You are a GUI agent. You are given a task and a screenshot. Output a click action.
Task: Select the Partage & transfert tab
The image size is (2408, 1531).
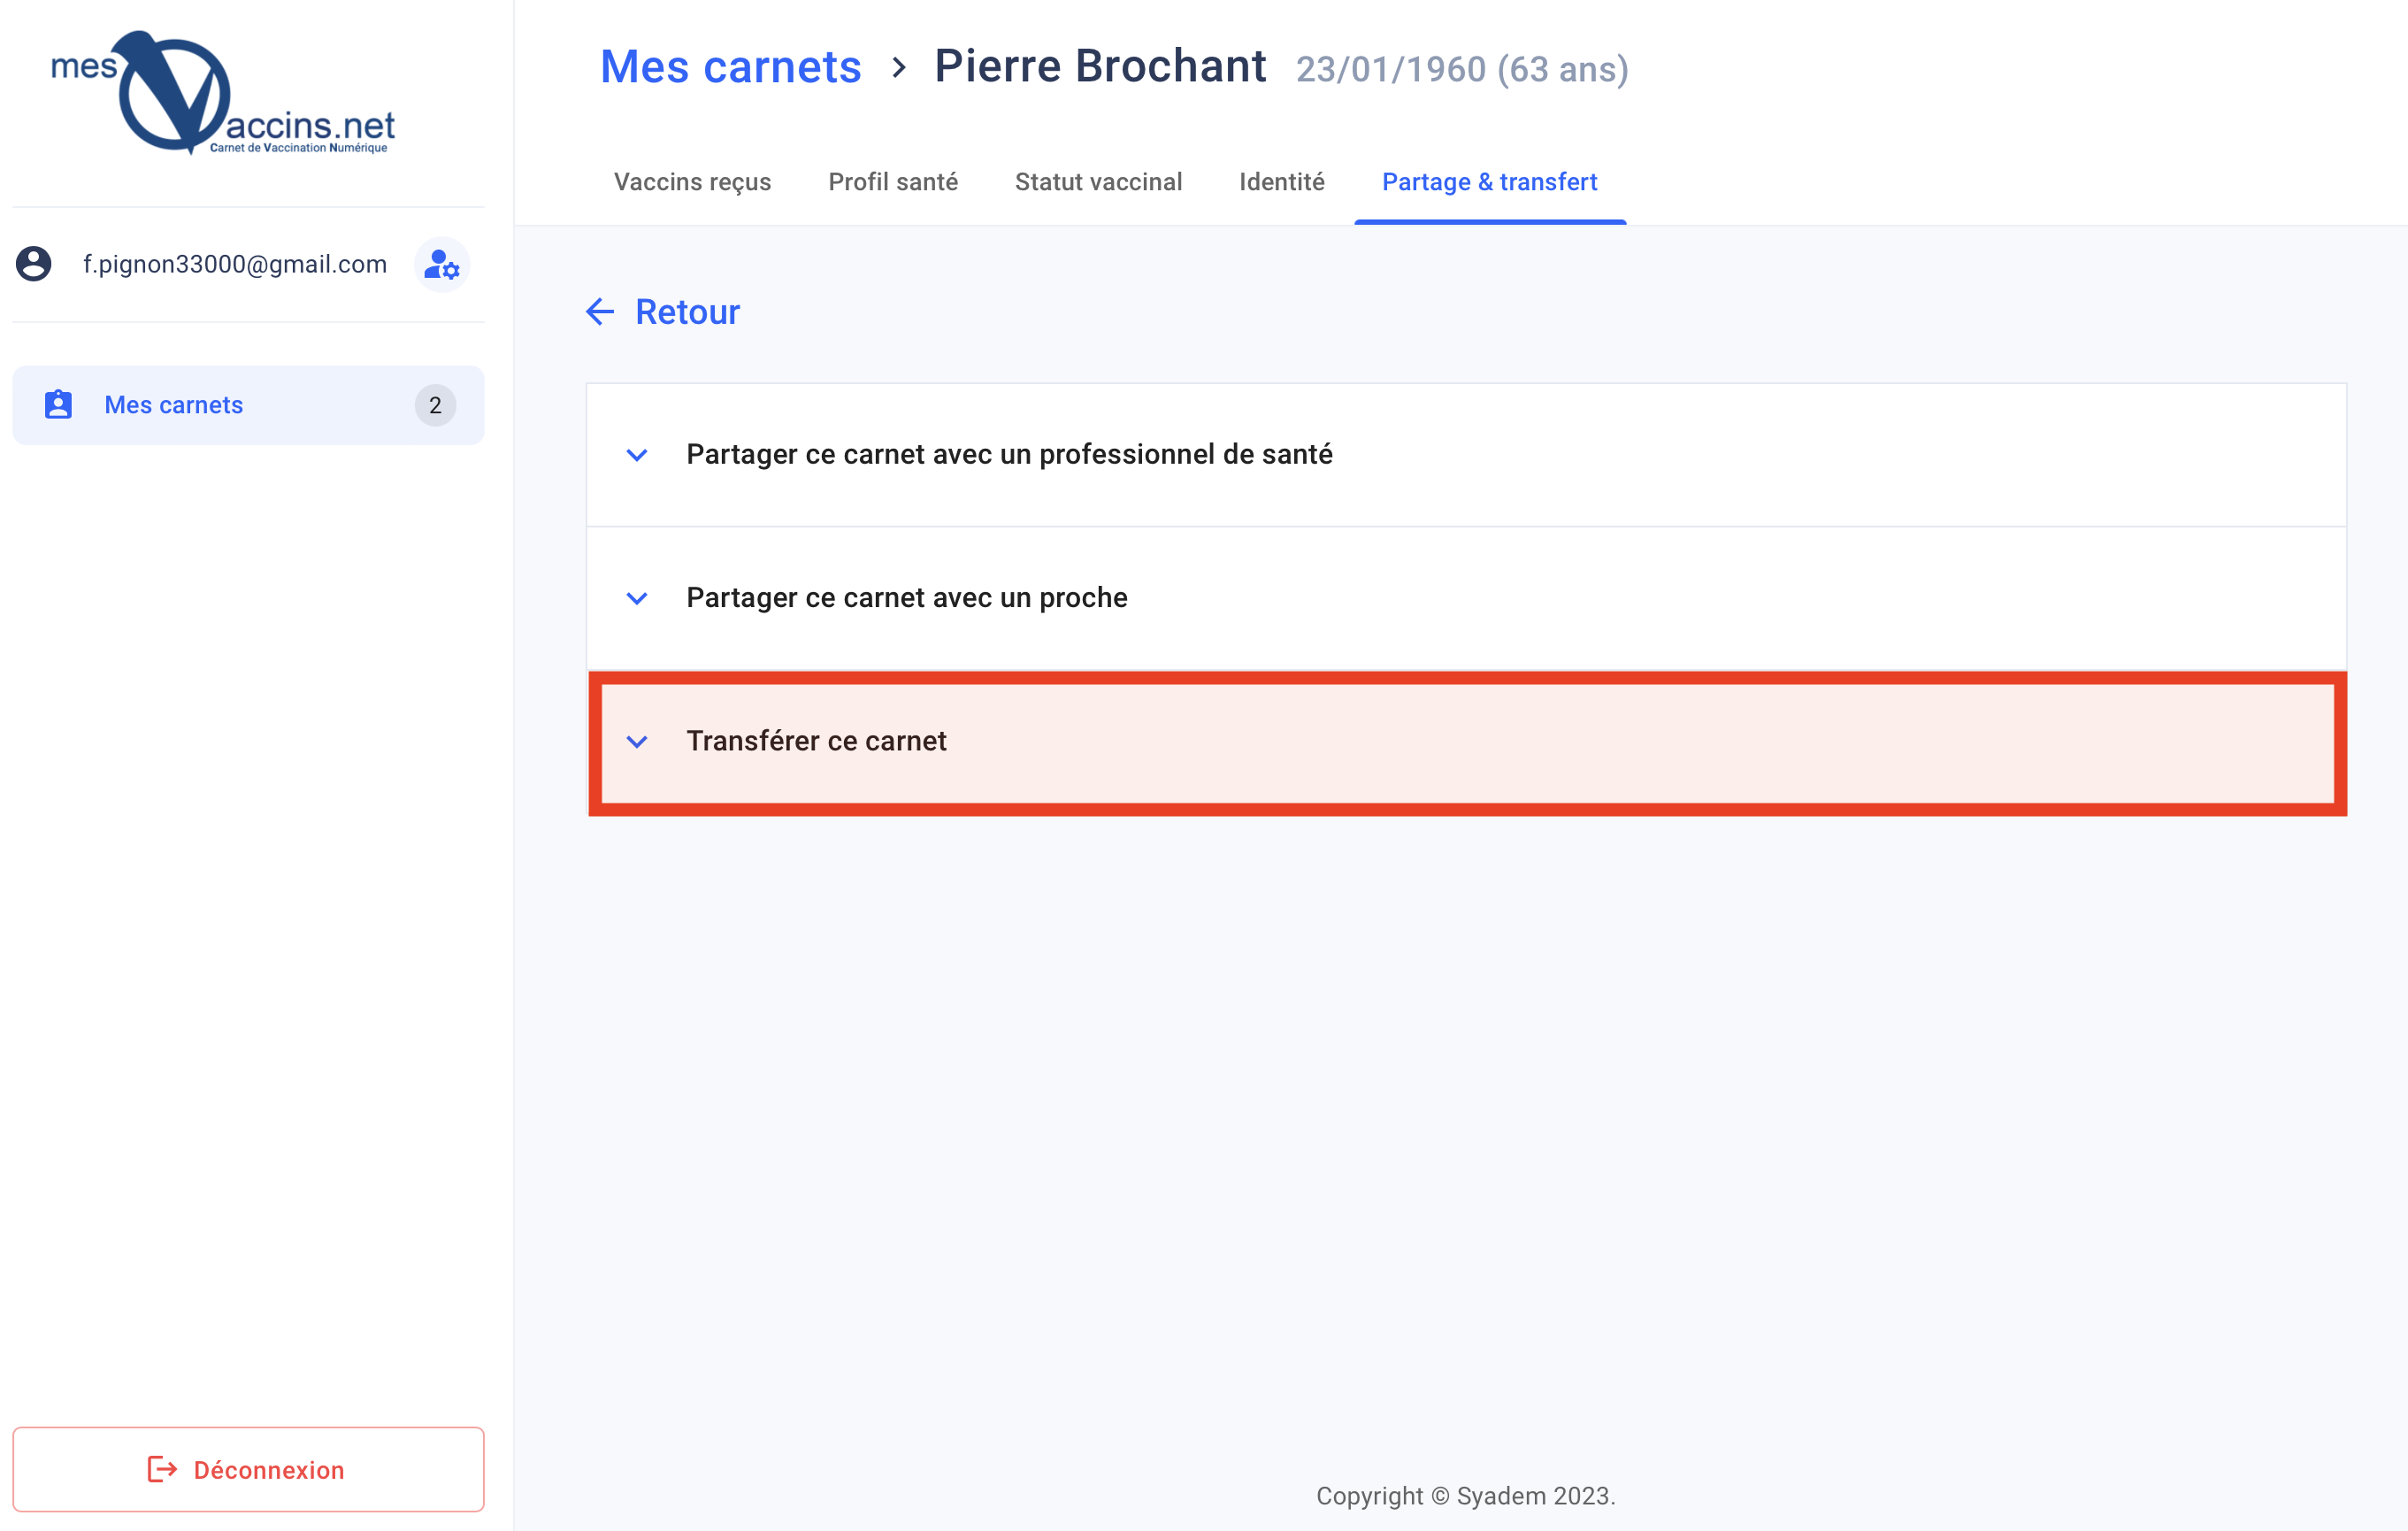(1489, 182)
